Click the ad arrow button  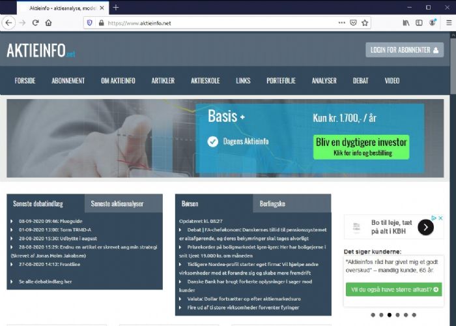click(x=426, y=227)
